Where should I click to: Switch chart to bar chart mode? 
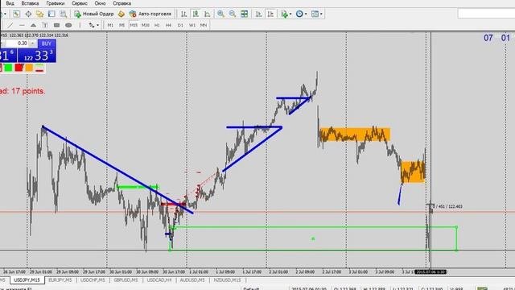184,14
